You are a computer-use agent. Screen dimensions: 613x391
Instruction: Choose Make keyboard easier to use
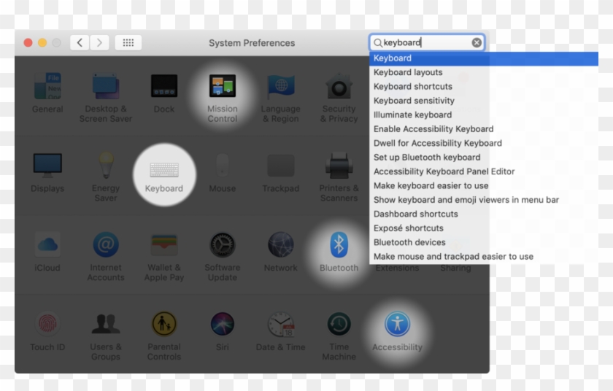pyautogui.click(x=484, y=185)
